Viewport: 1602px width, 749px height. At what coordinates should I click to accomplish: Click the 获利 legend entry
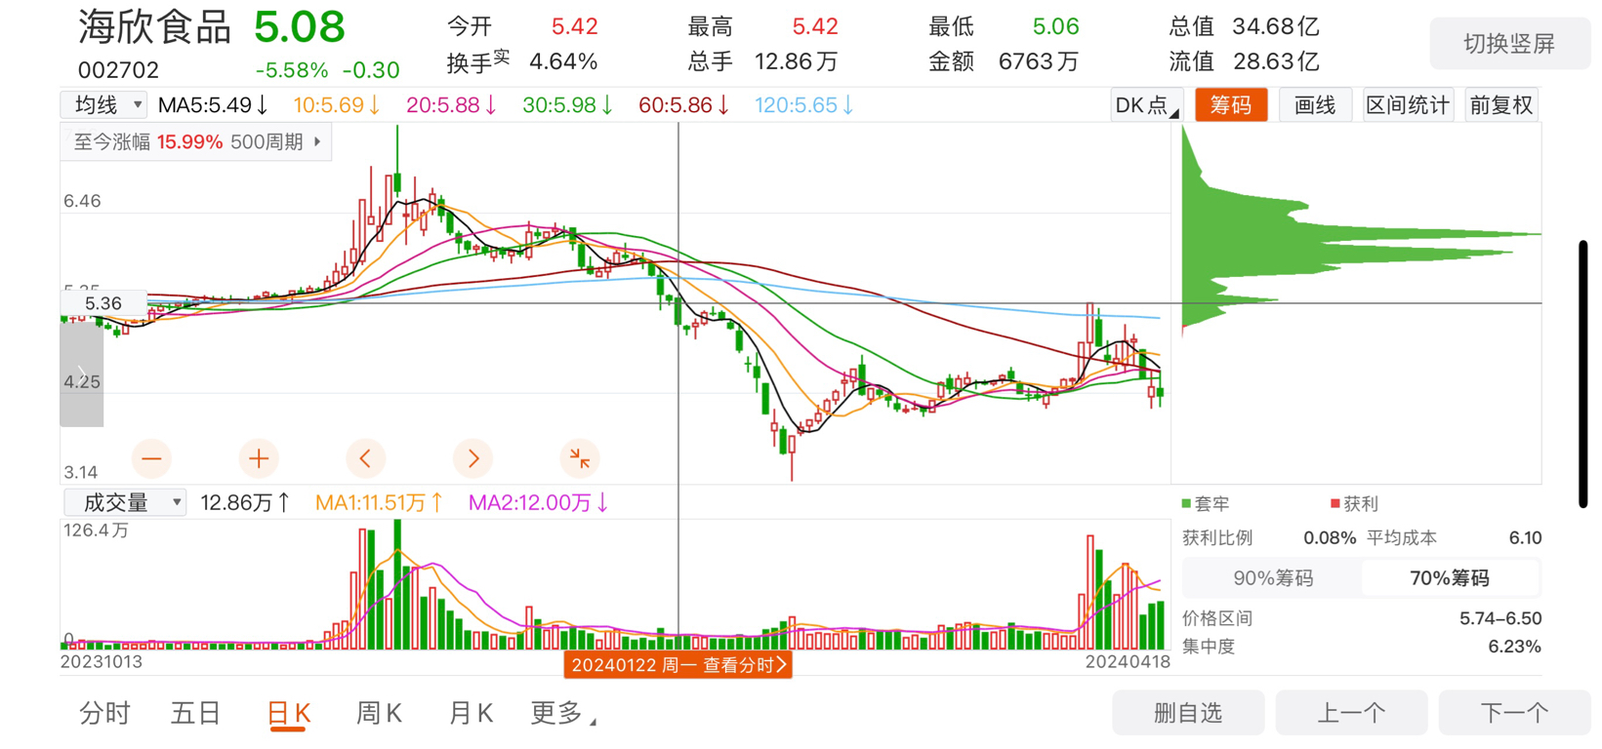pos(1355,504)
